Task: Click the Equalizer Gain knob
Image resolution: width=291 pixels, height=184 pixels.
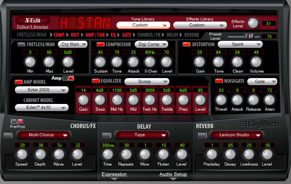Action: tap(83, 100)
